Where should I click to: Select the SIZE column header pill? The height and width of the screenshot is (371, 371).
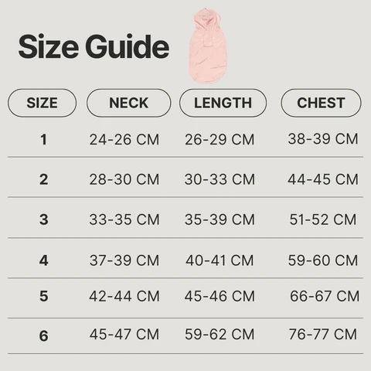click(42, 103)
